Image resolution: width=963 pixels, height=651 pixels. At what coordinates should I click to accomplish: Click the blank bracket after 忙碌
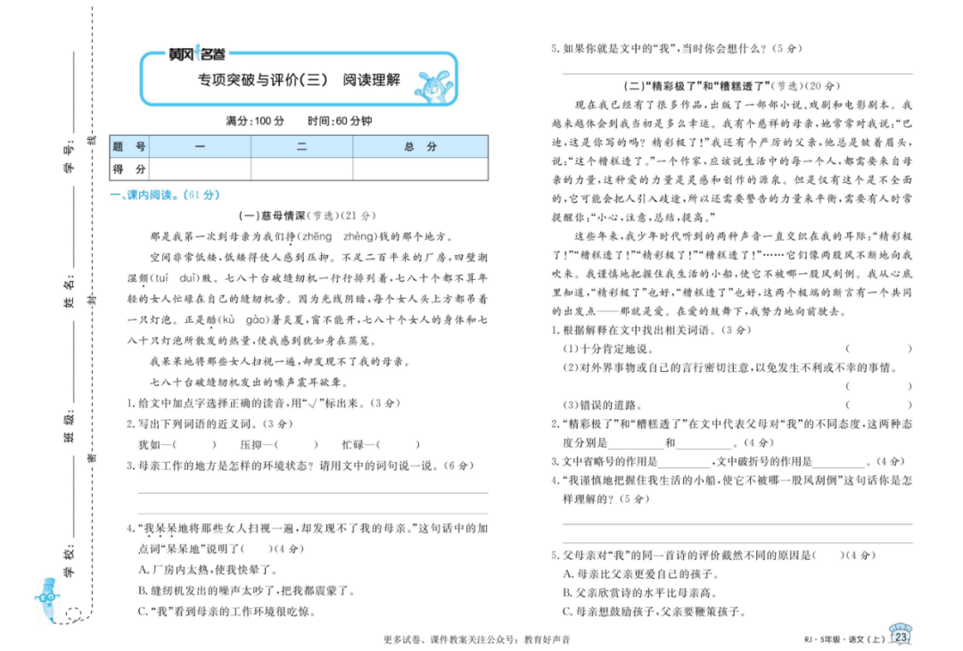point(399,445)
